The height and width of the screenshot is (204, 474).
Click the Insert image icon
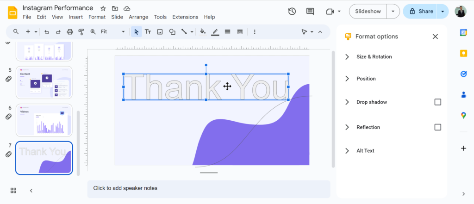[160, 32]
